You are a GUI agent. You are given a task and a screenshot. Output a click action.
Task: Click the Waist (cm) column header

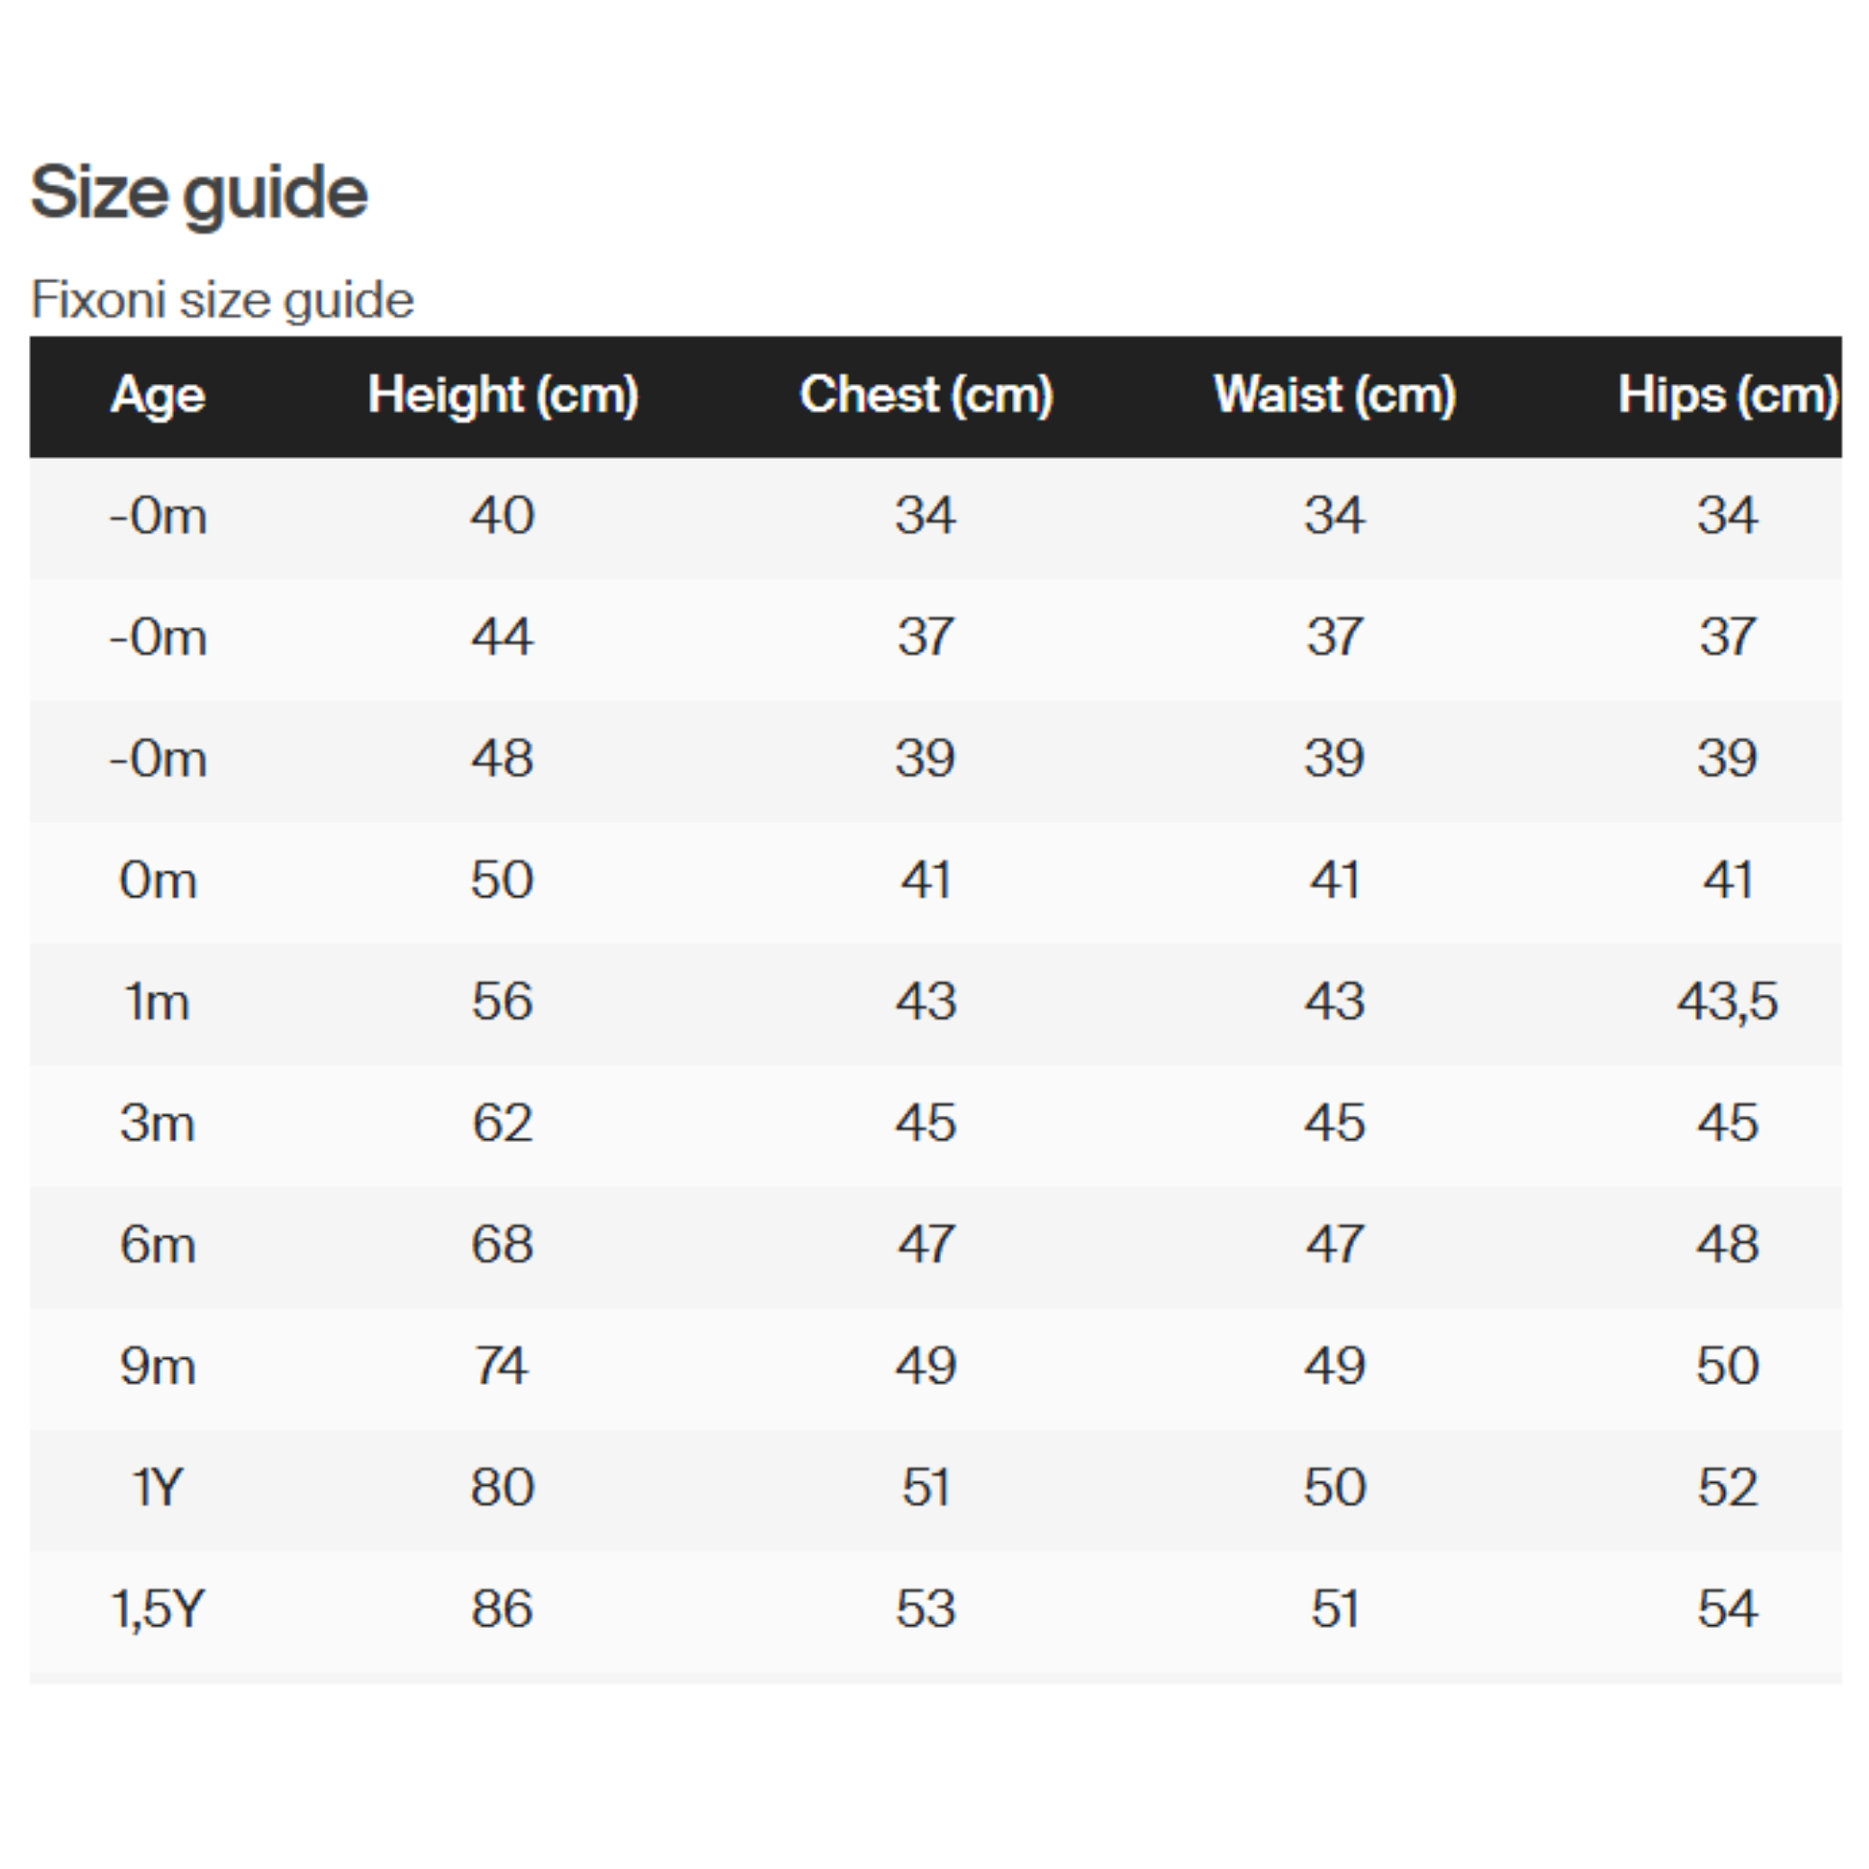tap(1334, 394)
